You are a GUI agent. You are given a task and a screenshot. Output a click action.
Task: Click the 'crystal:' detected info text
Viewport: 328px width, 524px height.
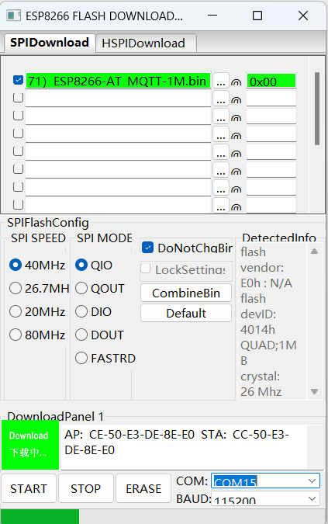tap(260, 377)
